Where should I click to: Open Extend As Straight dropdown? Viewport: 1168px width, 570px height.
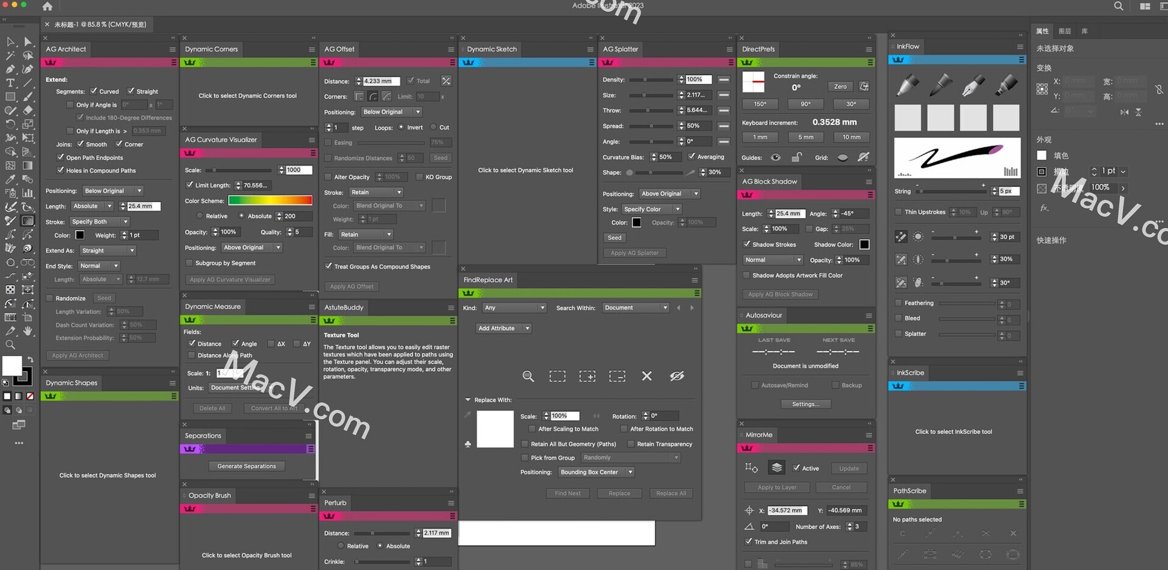point(108,251)
